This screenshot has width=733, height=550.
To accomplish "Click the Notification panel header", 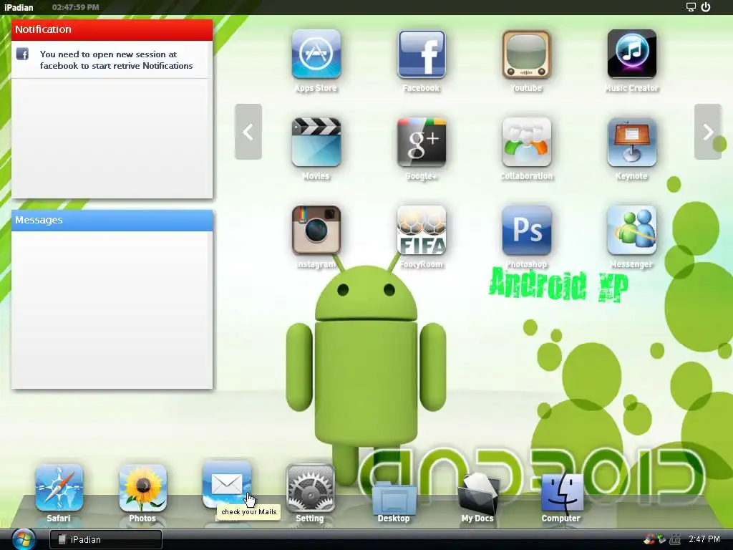I will pos(112,29).
